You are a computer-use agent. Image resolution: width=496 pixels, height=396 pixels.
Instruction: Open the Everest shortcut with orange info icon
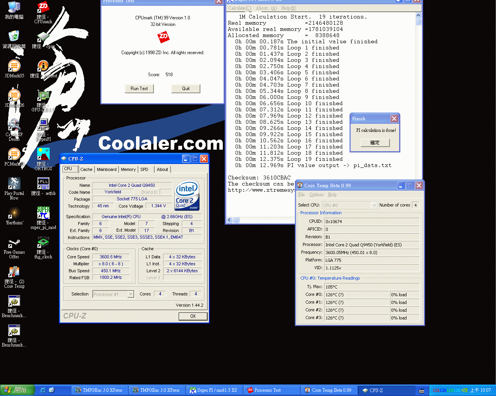[x=43, y=69]
